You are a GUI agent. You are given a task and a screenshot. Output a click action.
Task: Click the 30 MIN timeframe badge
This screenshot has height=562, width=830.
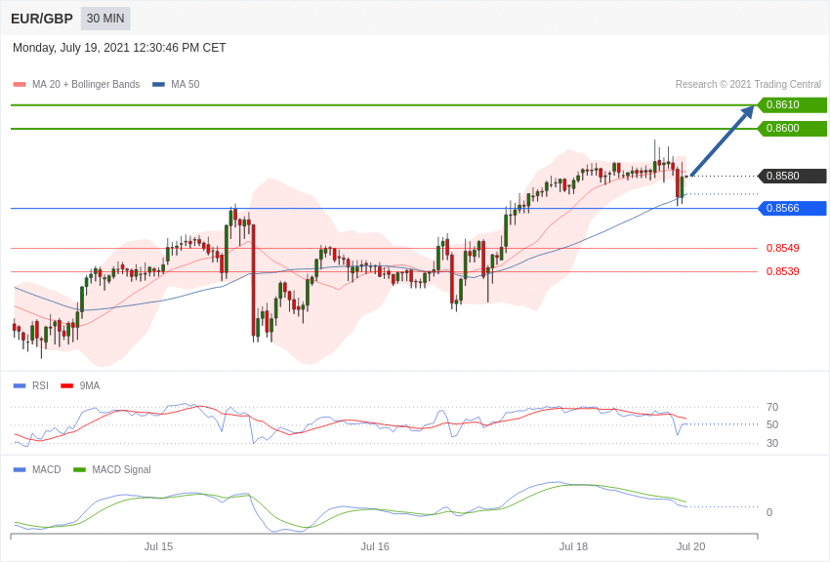pos(105,19)
